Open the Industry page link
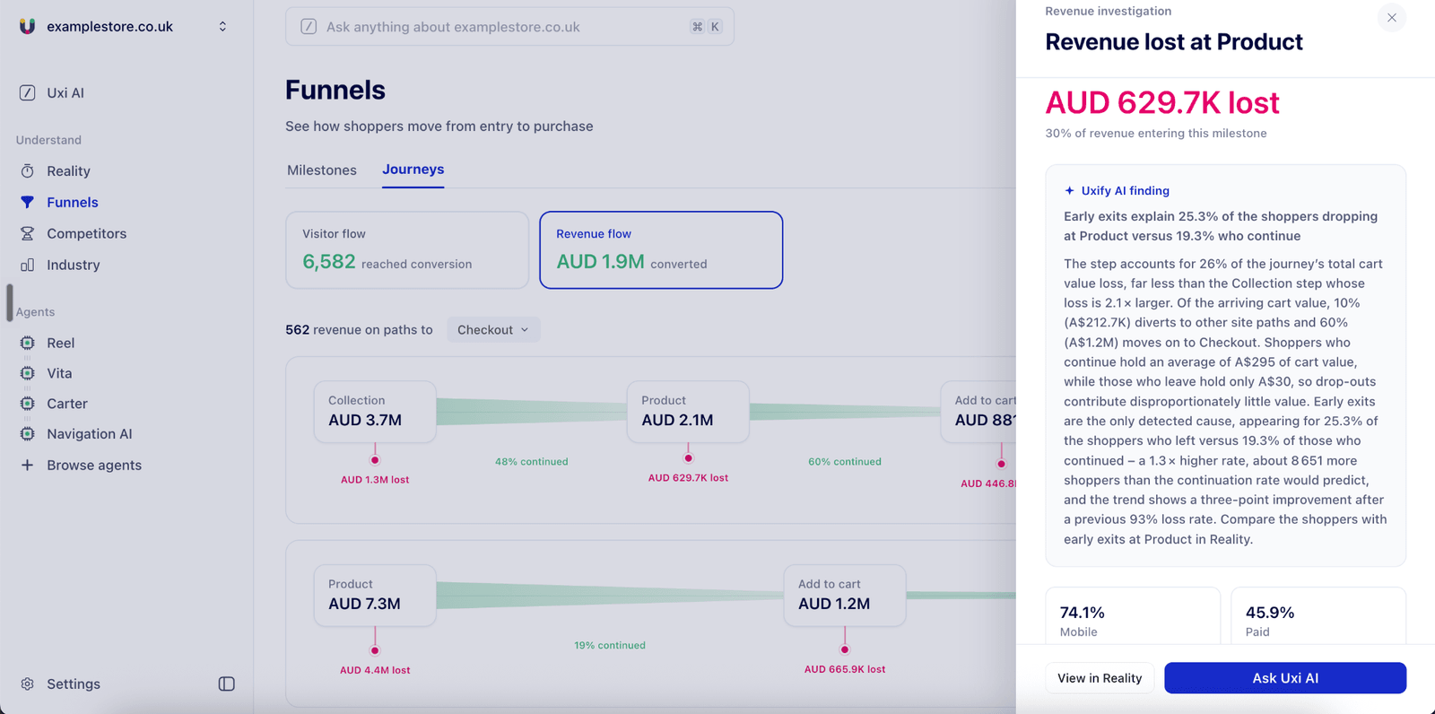Image resolution: width=1435 pixels, height=714 pixels. pos(74,265)
